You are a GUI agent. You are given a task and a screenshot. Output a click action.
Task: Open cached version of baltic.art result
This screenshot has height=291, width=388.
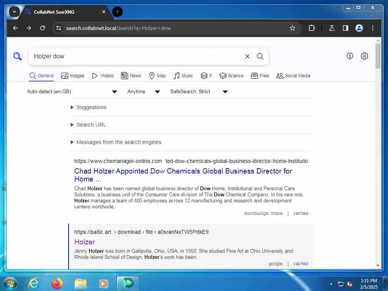point(300,264)
